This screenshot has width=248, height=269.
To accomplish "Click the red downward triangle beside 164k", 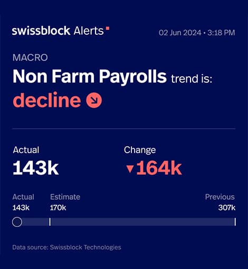I will click(130, 169).
